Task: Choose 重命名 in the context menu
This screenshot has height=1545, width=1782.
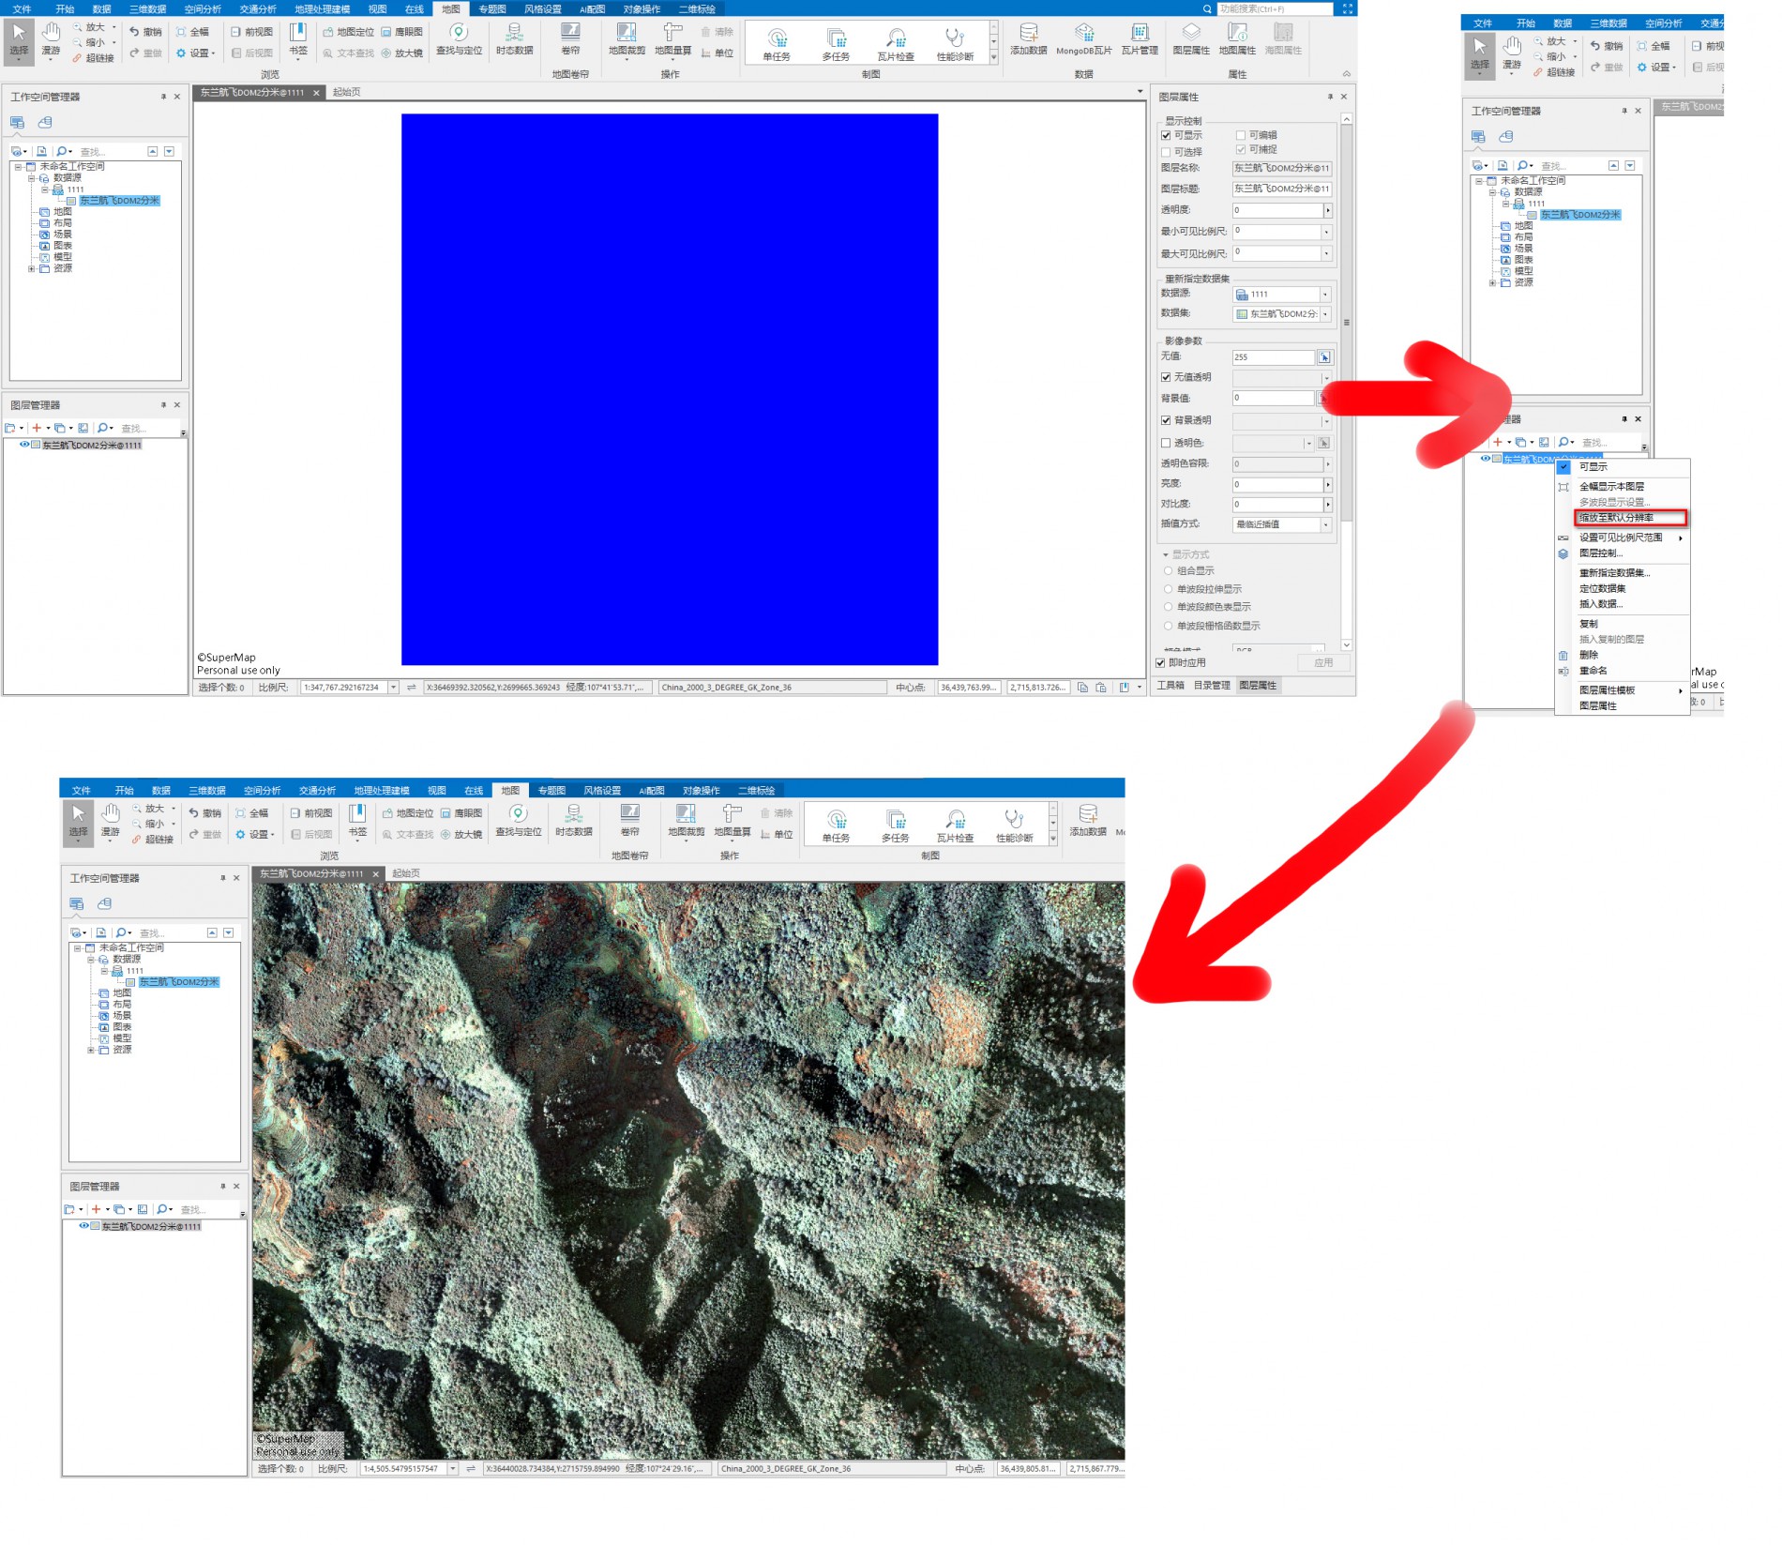Action: click(x=1593, y=670)
